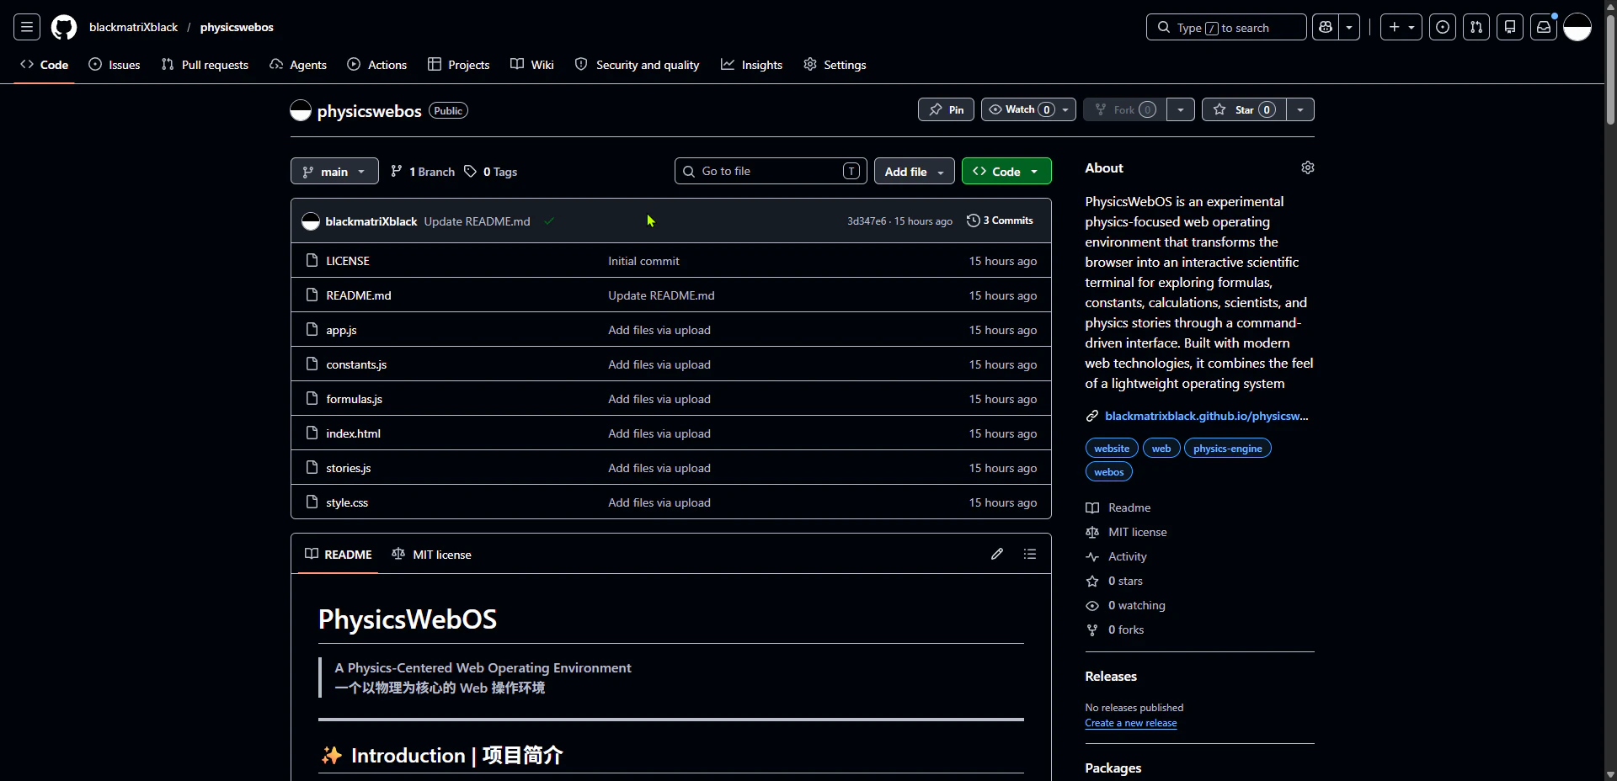Open Security and quality tab
The image size is (1617, 781).
pos(638,65)
